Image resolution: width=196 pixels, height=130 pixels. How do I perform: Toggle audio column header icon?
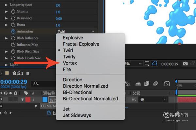[x=5, y=93]
